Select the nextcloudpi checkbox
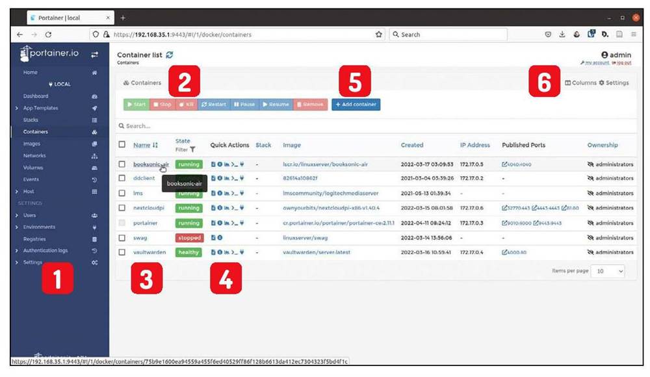 (122, 208)
